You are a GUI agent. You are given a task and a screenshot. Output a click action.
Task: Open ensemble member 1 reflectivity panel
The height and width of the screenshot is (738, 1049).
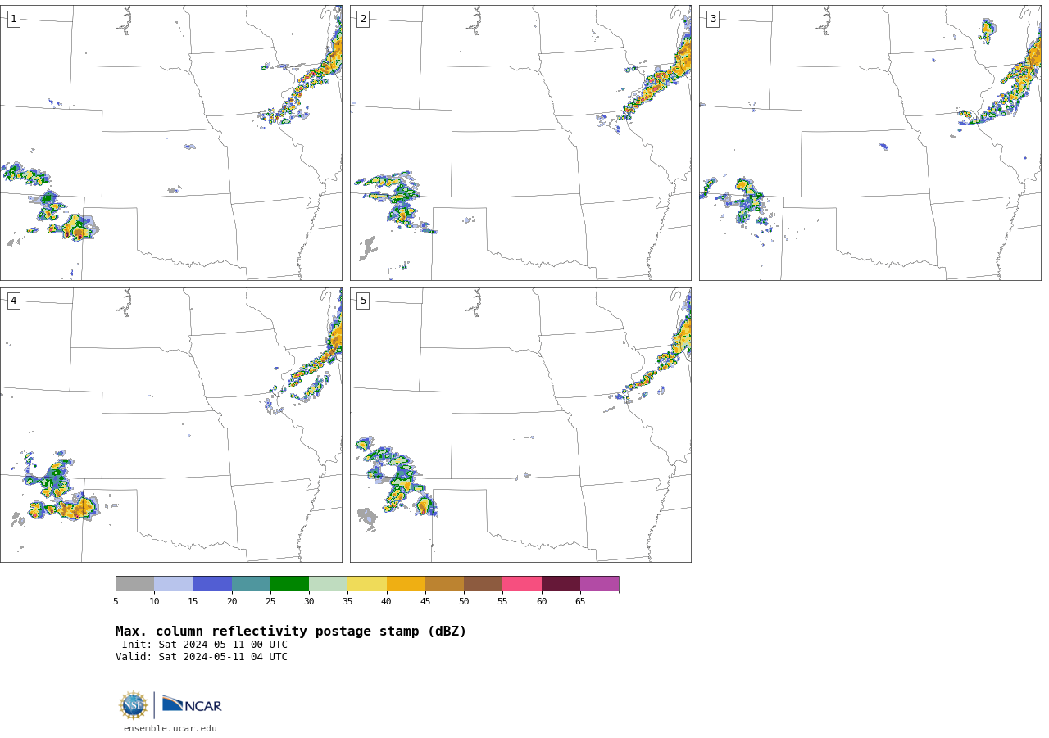tap(171, 143)
